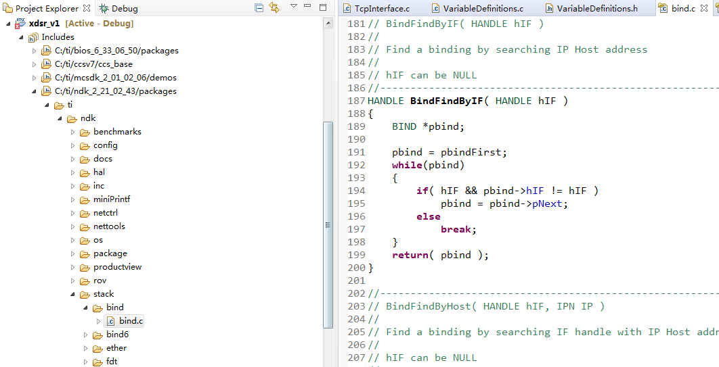Expand the config folder arrow
The width and height of the screenshot is (719, 367).
point(72,145)
